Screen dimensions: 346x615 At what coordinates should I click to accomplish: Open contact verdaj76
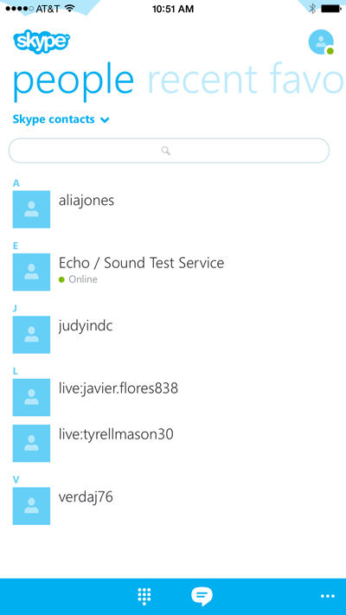(x=173, y=506)
